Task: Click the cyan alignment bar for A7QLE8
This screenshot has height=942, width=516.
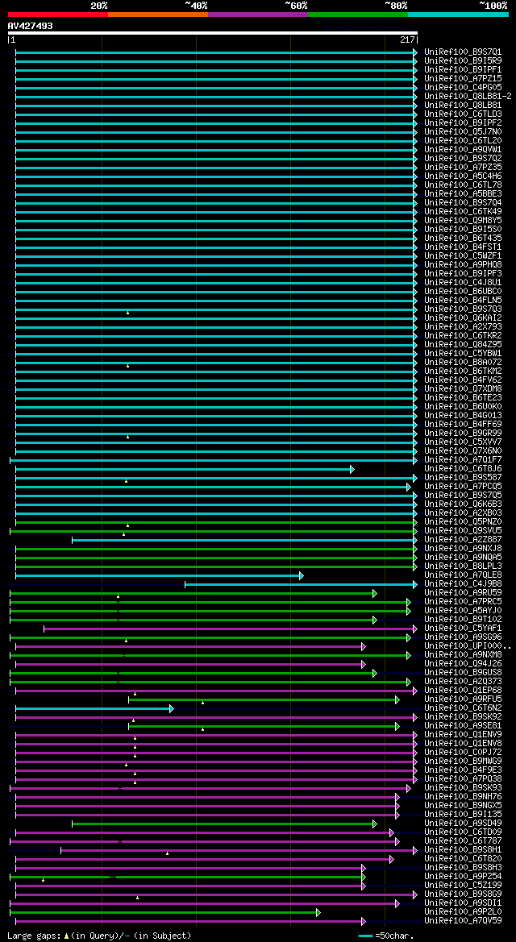Action: point(160,575)
